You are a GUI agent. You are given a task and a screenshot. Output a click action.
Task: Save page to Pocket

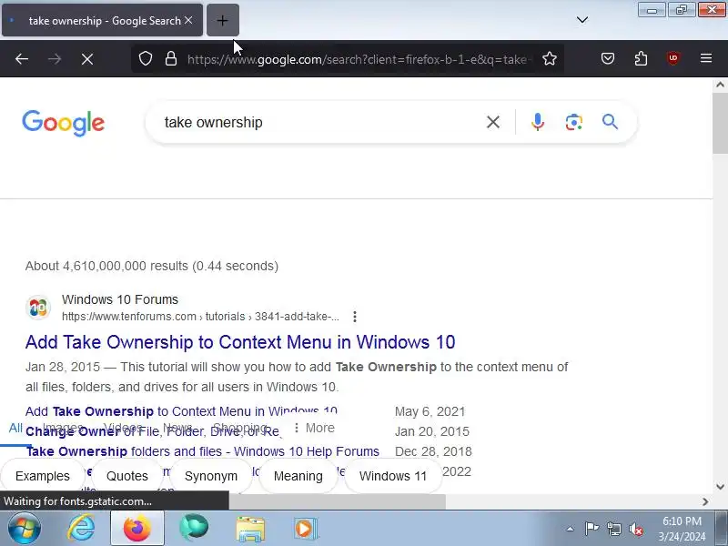[608, 58]
